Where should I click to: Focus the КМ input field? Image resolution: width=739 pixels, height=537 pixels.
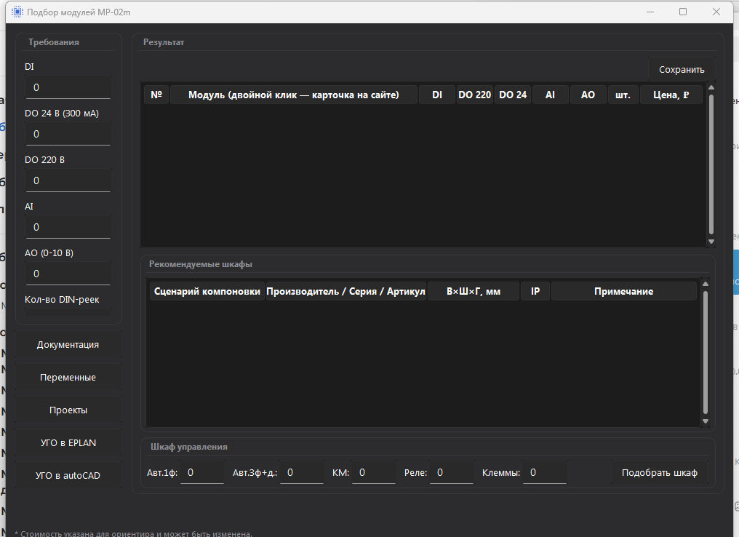tap(374, 472)
